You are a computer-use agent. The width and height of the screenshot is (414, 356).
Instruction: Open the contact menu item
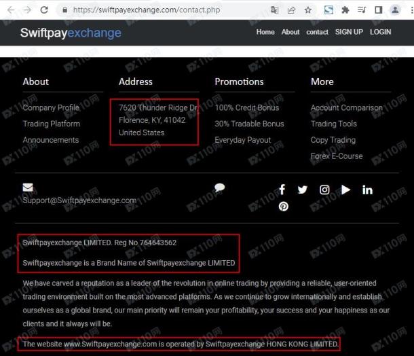[x=317, y=32]
